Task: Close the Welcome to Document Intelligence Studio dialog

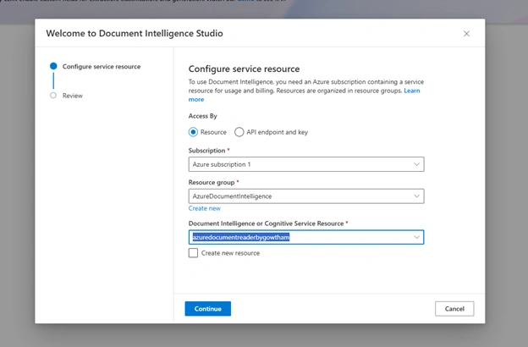Action: 466,34
